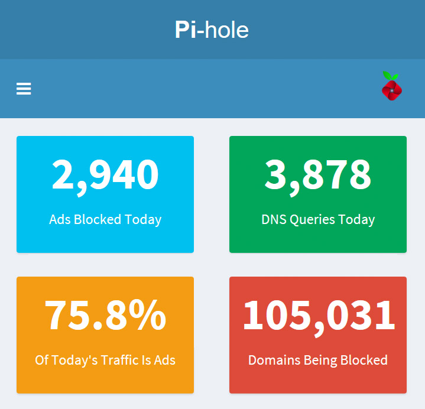This screenshot has height=409, width=425.
Task: Click the blank middle of the navigation bar
Action: (207, 89)
